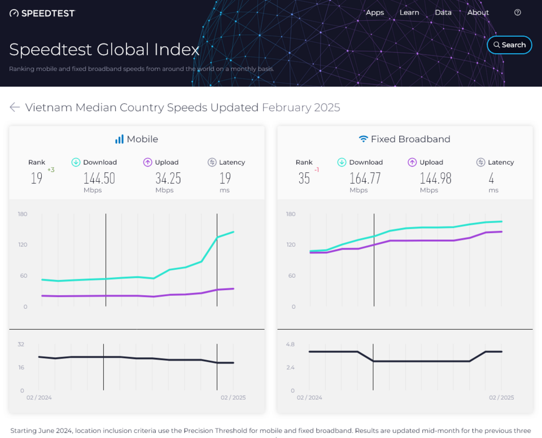Go back using the left arrow icon
Image resolution: width=542 pixels, height=438 pixels.
coord(15,107)
